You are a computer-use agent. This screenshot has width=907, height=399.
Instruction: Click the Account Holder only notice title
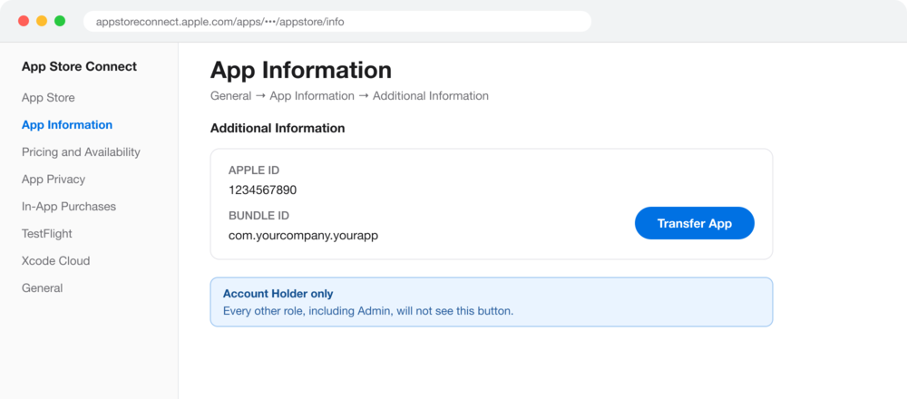pyautogui.click(x=278, y=294)
